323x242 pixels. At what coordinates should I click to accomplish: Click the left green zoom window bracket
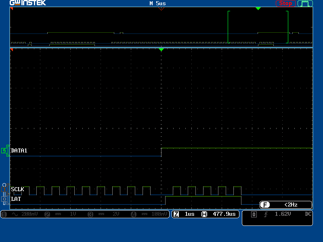[x=229, y=27]
